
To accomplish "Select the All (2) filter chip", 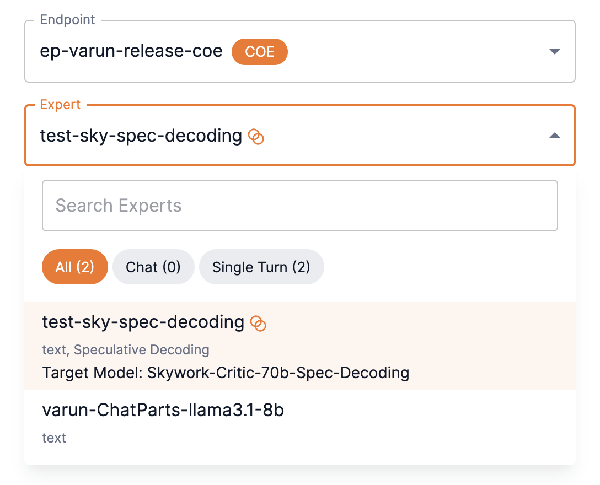I will [74, 267].
